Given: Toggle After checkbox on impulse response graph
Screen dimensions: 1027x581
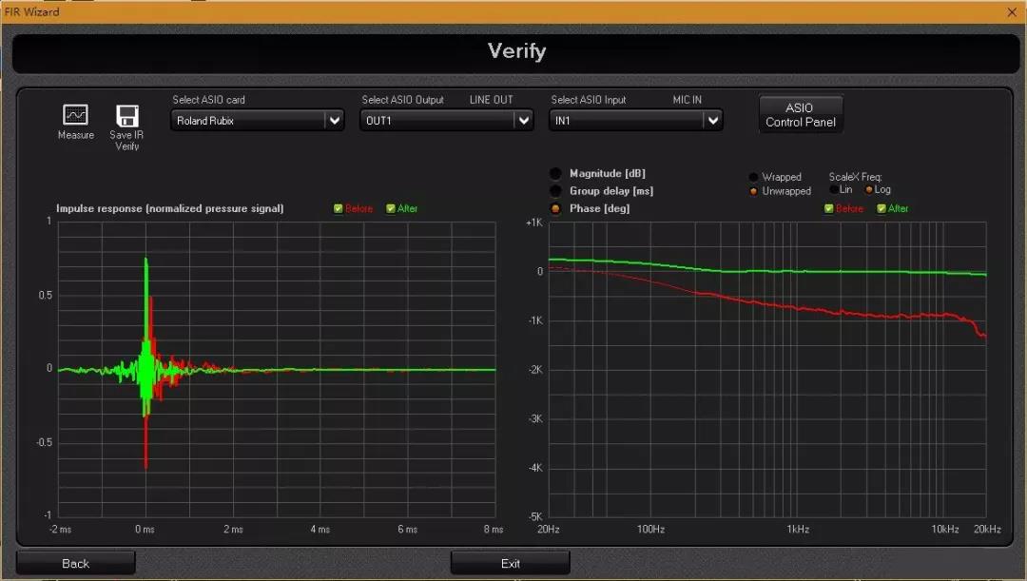Looking at the screenshot, I should [x=391, y=208].
